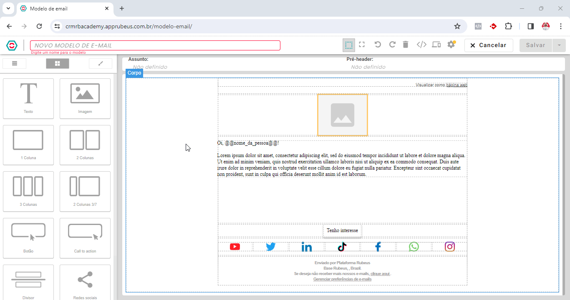Open the Chrome three-dot menu

561,26
